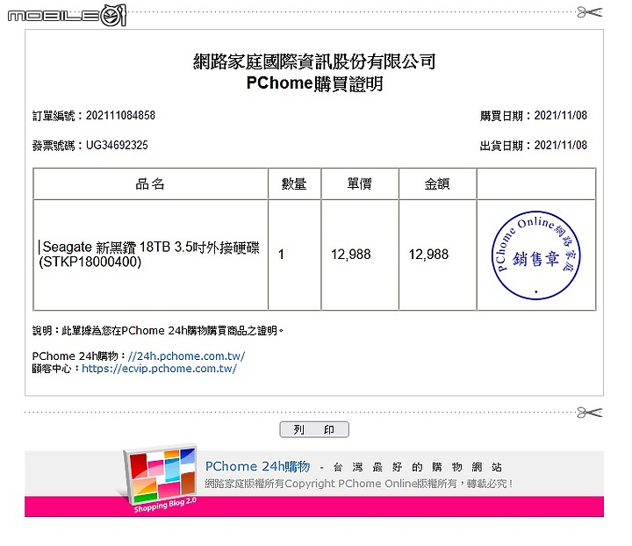Viewport: 632px width, 546px height.
Task: Click the 網路家庭國際資訊股份有限公司 company title
Action: click(x=314, y=61)
